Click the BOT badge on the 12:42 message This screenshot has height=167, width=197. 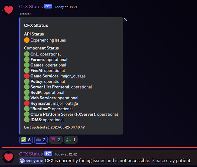point(48,154)
